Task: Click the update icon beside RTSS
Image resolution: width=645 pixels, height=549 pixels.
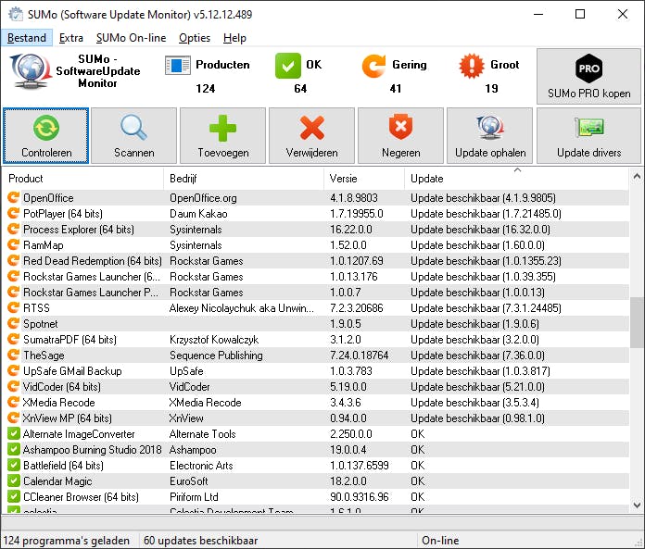Action: pyautogui.click(x=14, y=307)
